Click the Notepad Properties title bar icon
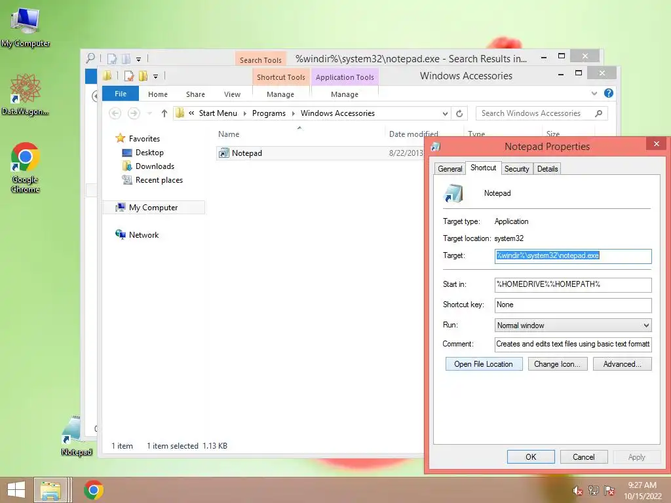This screenshot has height=503, width=671. 436,147
